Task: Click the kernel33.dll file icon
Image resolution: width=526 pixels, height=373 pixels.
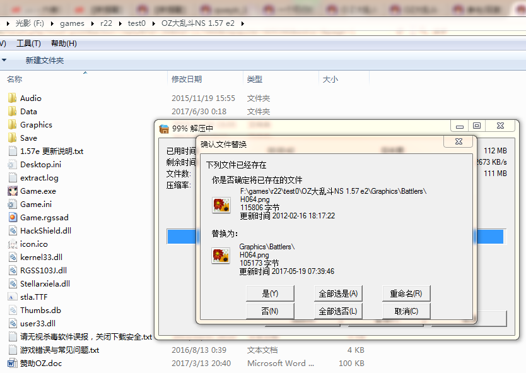Action: (13, 257)
